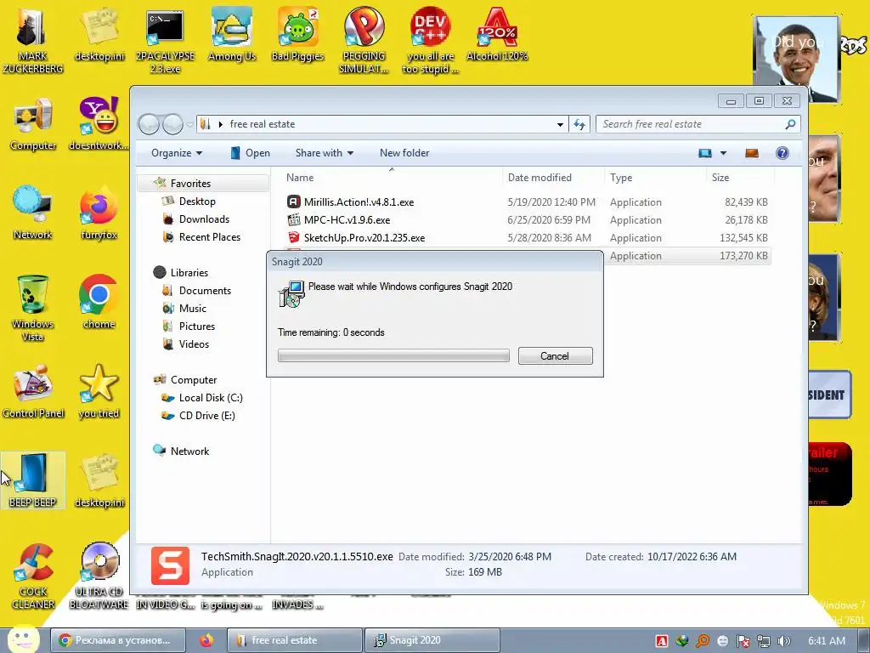Screen dimensions: 870x653
Task: Open the Organize dropdown menu
Action: click(x=177, y=153)
